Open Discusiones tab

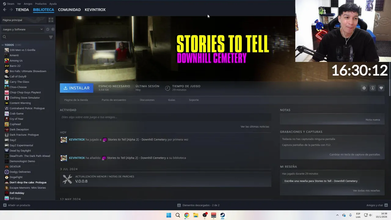coord(147,100)
